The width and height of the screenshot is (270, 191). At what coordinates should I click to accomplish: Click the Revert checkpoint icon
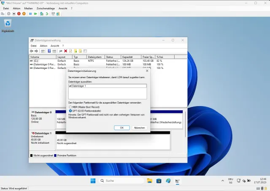click(46, 14)
